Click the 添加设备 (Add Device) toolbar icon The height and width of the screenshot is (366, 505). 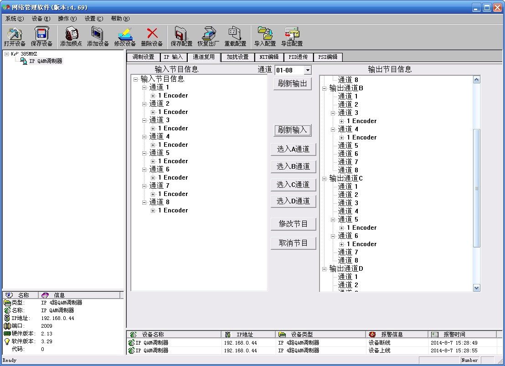click(x=98, y=35)
